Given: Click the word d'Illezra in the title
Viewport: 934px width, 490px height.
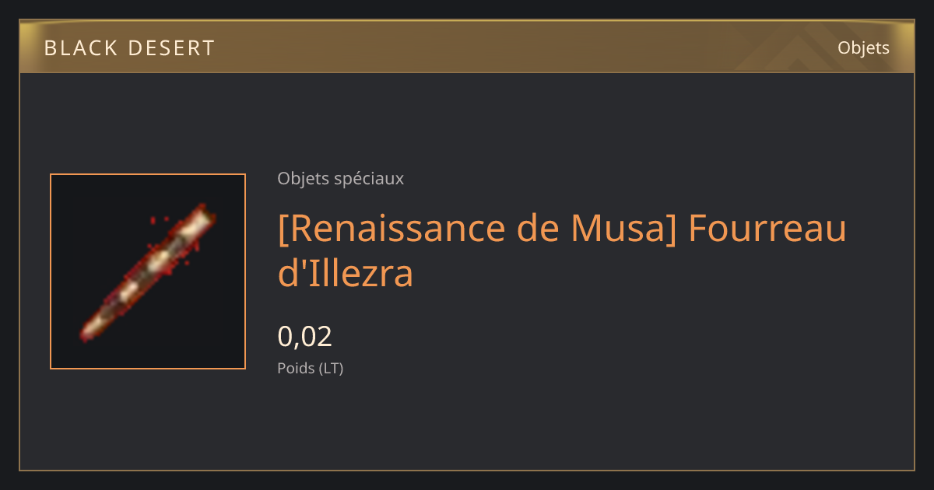Looking at the screenshot, I should pyautogui.click(x=346, y=274).
